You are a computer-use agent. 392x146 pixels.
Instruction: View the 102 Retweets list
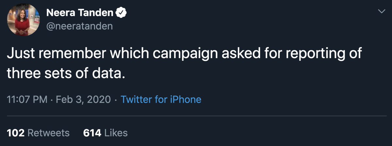pyautogui.click(x=38, y=133)
